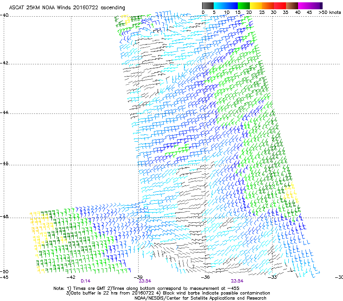Screen dimensions: 343x301
Task: Click the '>50 knots' legend label
Action: click(330, 12)
